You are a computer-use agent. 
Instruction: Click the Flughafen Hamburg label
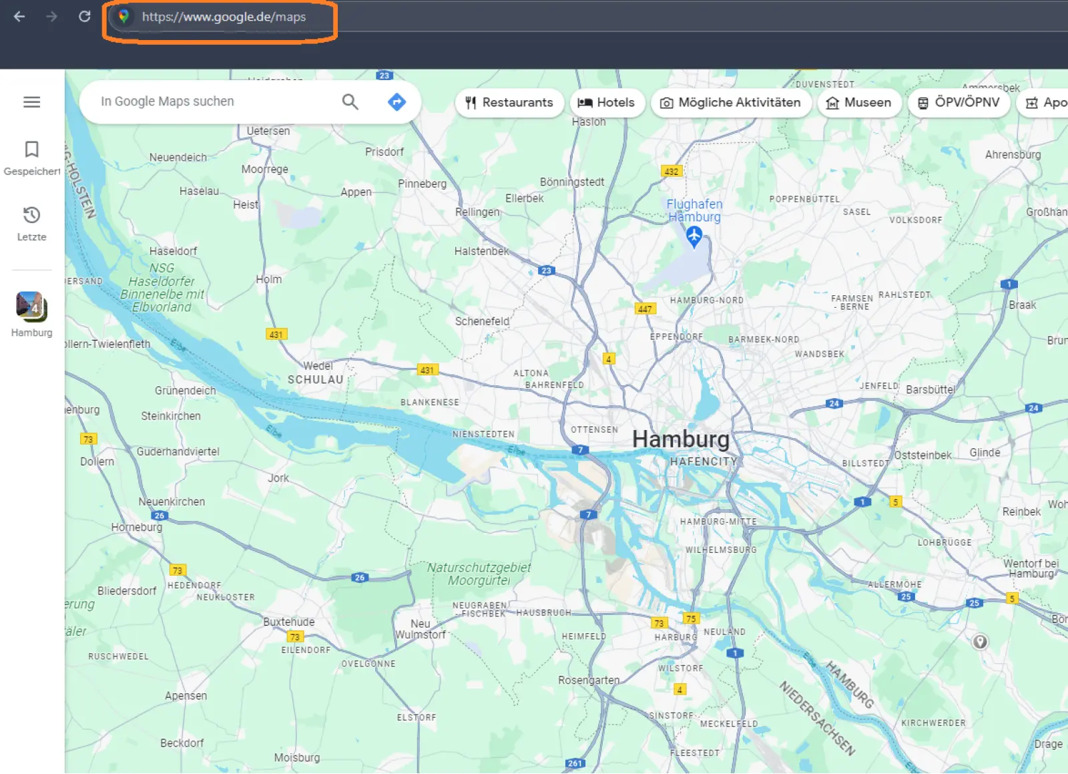[x=694, y=210]
